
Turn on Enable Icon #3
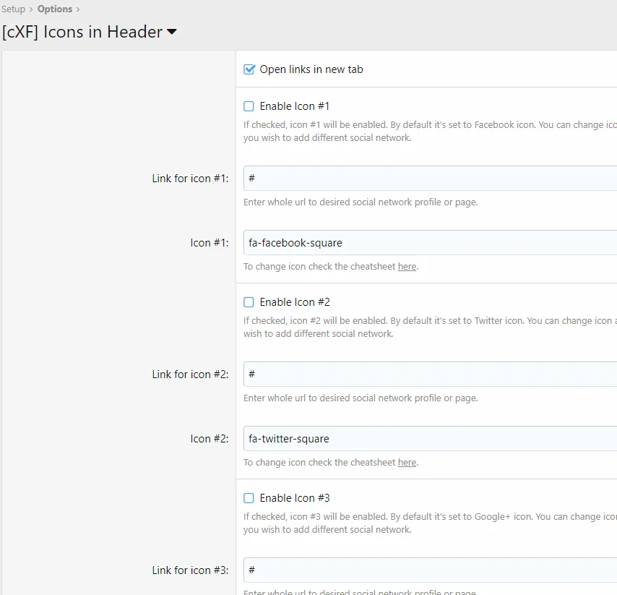pyautogui.click(x=249, y=498)
